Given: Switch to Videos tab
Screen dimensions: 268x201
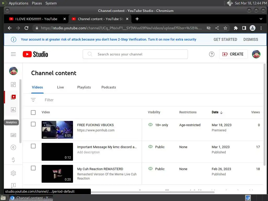Looking at the screenshot, I should (x=37, y=87).
